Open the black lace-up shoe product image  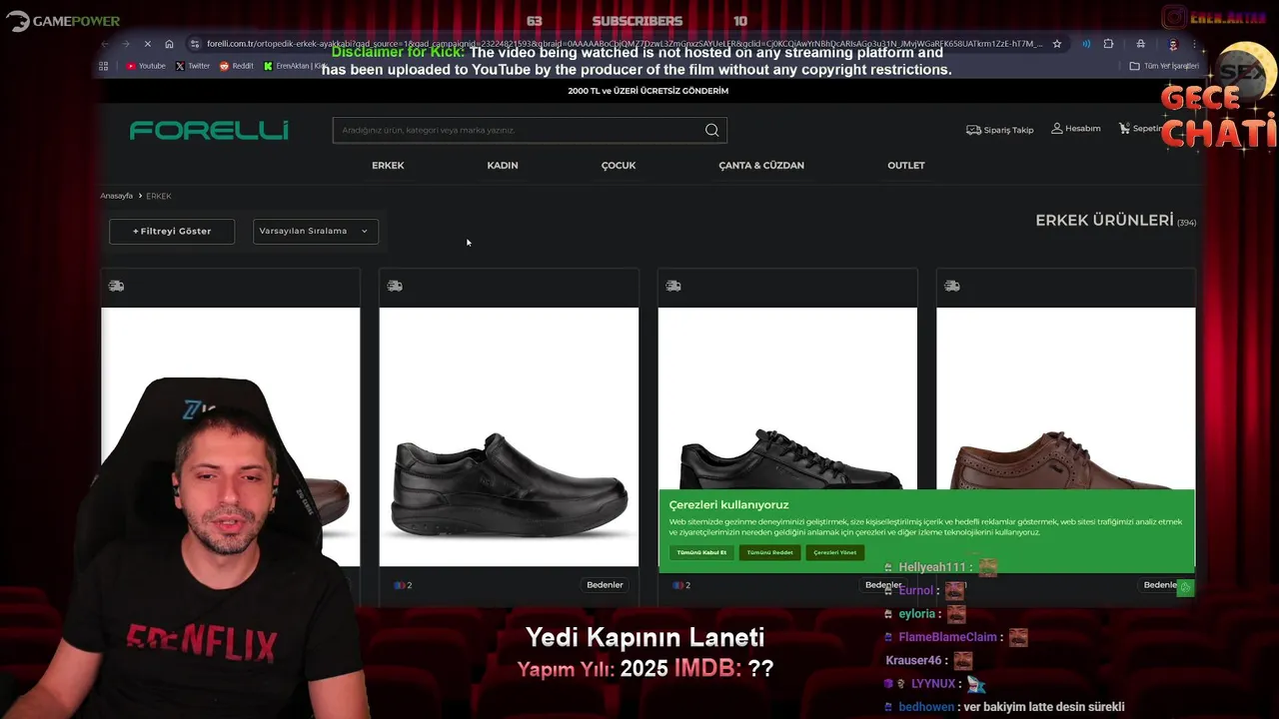tap(787, 397)
